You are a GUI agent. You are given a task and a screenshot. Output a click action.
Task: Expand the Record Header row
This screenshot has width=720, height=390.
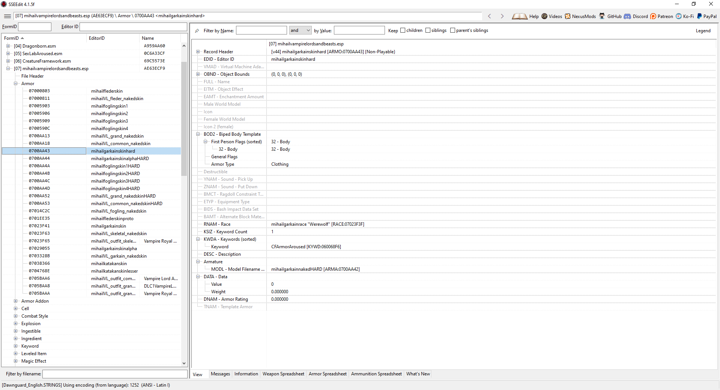pos(198,52)
